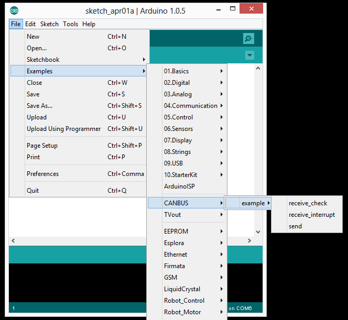The image size is (348, 320).
Task: Click the Upload menu entry
Action: [78, 117]
